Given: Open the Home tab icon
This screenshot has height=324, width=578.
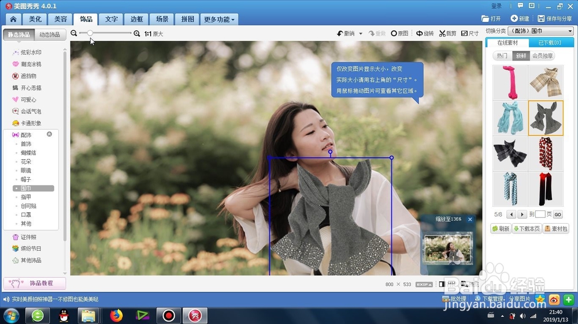Looking at the screenshot, I should (x=13, y=19).
